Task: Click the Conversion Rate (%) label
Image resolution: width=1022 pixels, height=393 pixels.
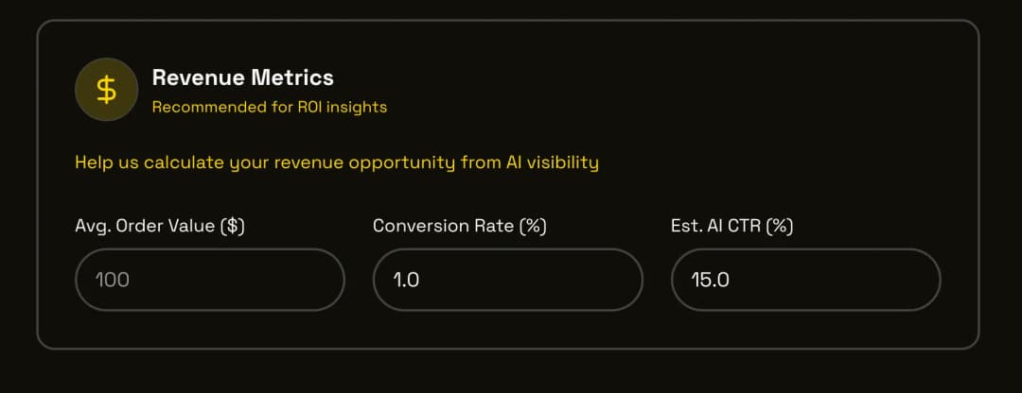Action: 459,226
